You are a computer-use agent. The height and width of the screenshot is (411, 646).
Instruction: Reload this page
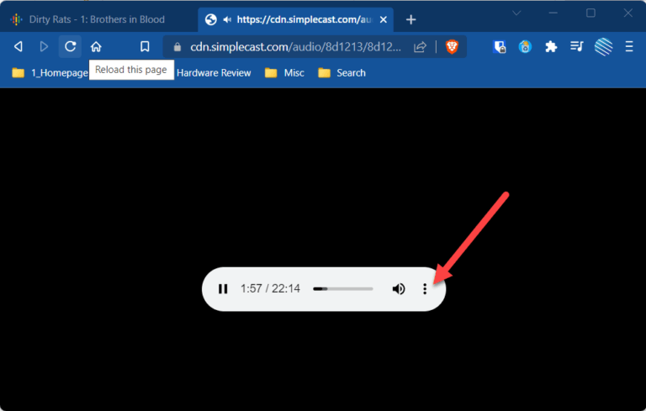click(x=70, y=46)
